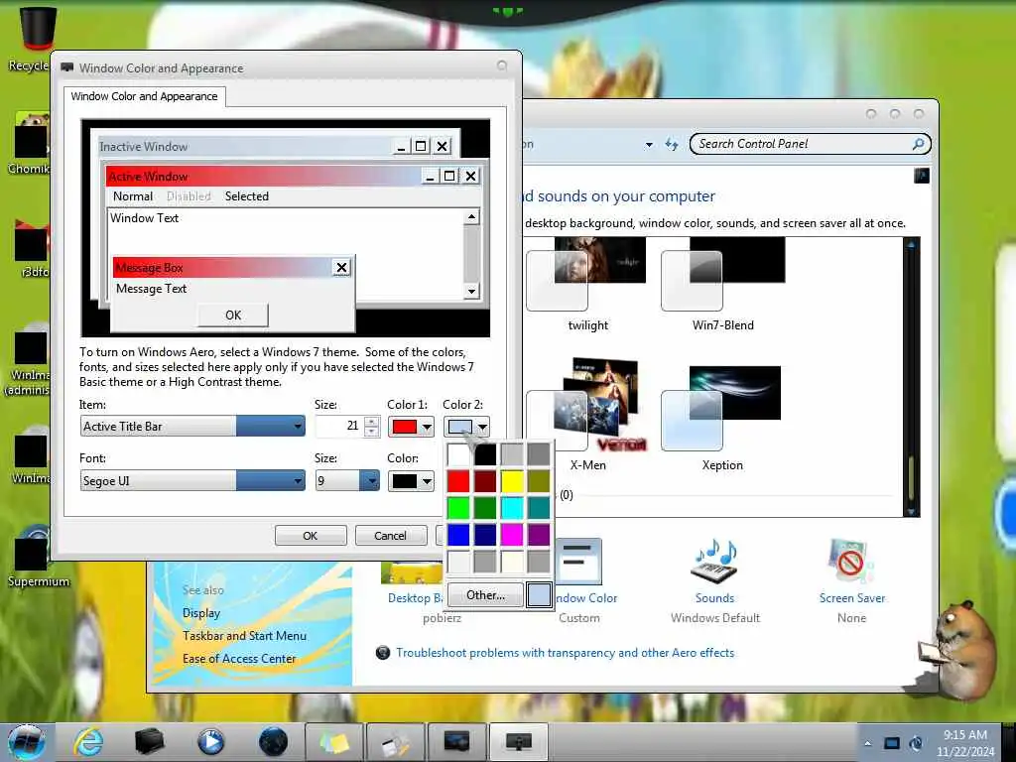Open Troubleshoot problems with transparency link
The width and height of the screenshot is (1016, 762).
coord(565,653)
